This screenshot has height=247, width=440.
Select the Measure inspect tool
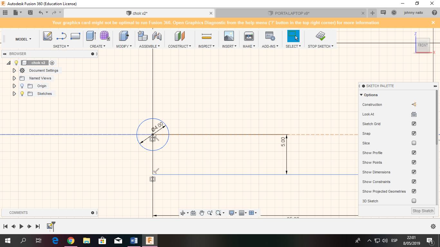point(206,36)
